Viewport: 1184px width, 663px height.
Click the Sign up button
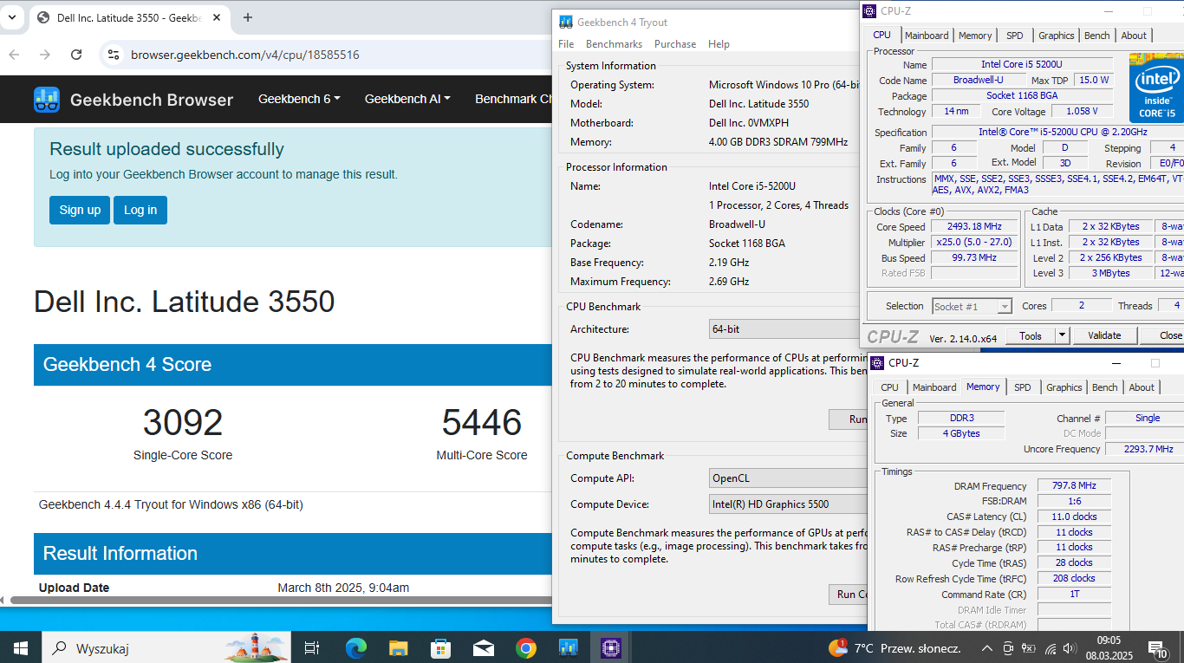click(x=80, y=210)
